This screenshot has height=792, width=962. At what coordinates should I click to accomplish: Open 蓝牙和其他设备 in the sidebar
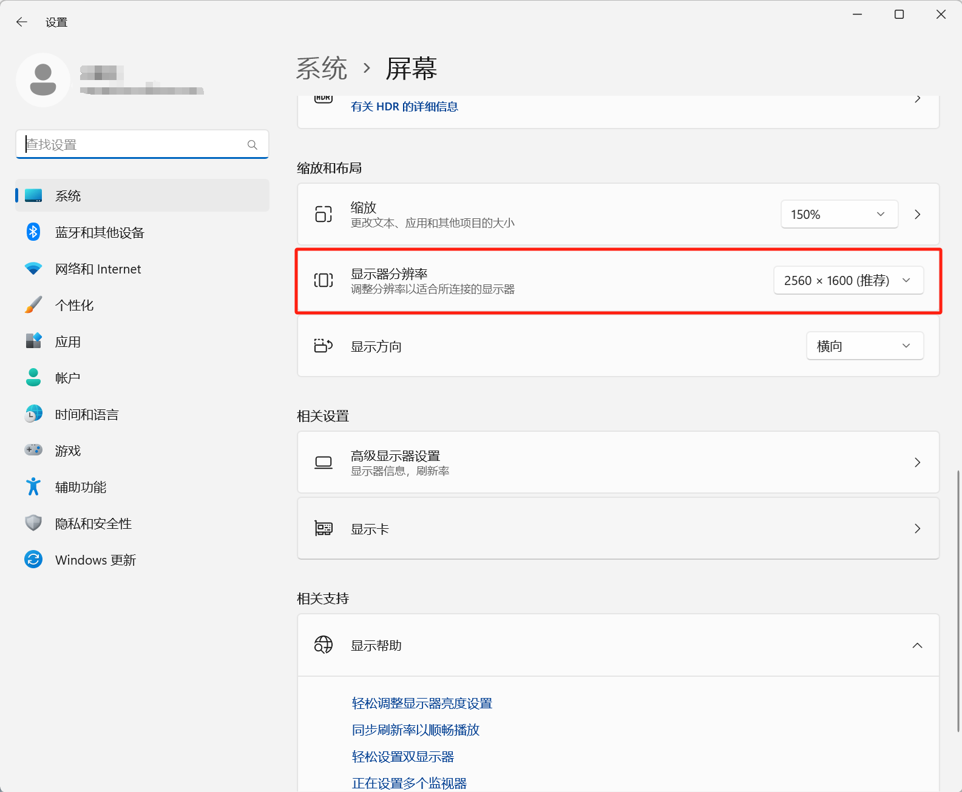point(142,232)
